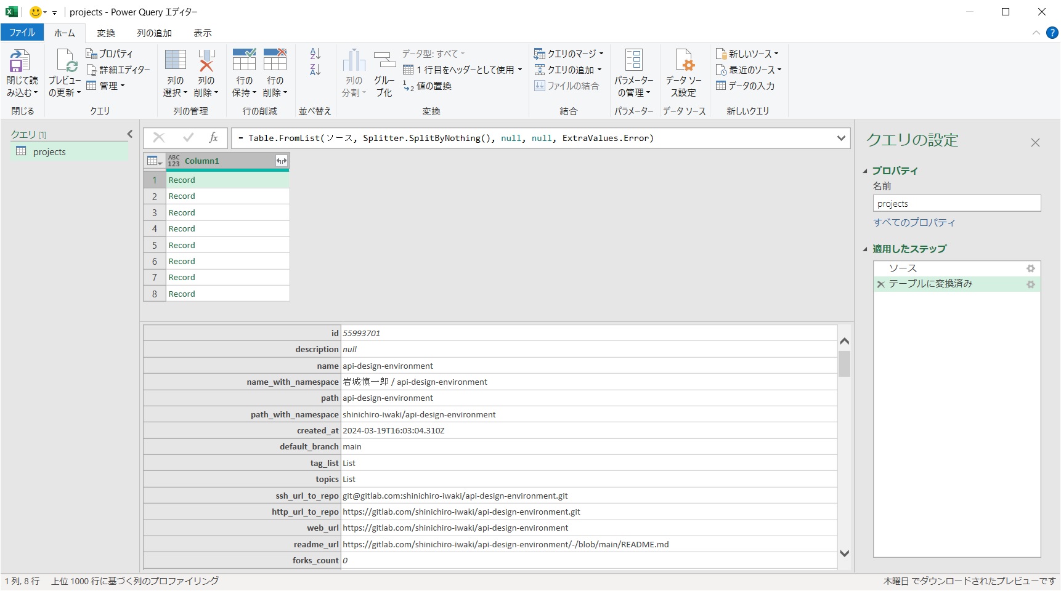Click the gear icon for ソース step

[1030, 268]
